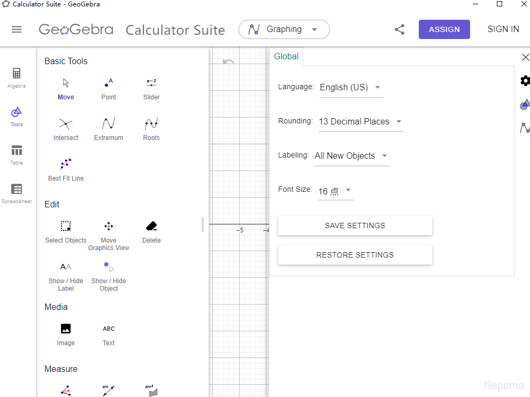Open the hamburger main menu

(17, 29)
